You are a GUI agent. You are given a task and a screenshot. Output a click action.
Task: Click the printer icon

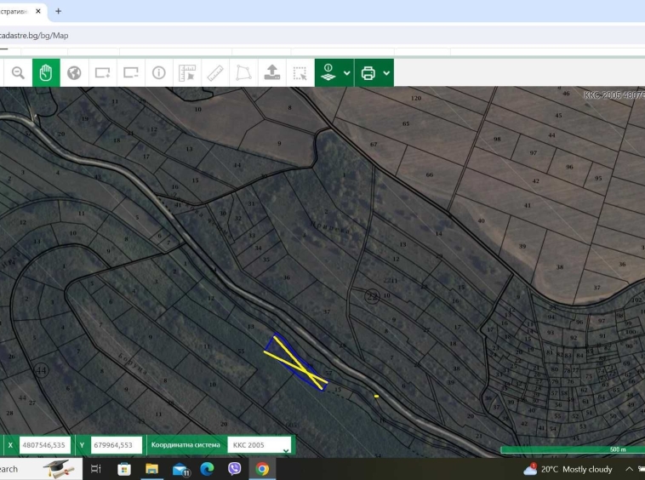click(x=368, y=73)
